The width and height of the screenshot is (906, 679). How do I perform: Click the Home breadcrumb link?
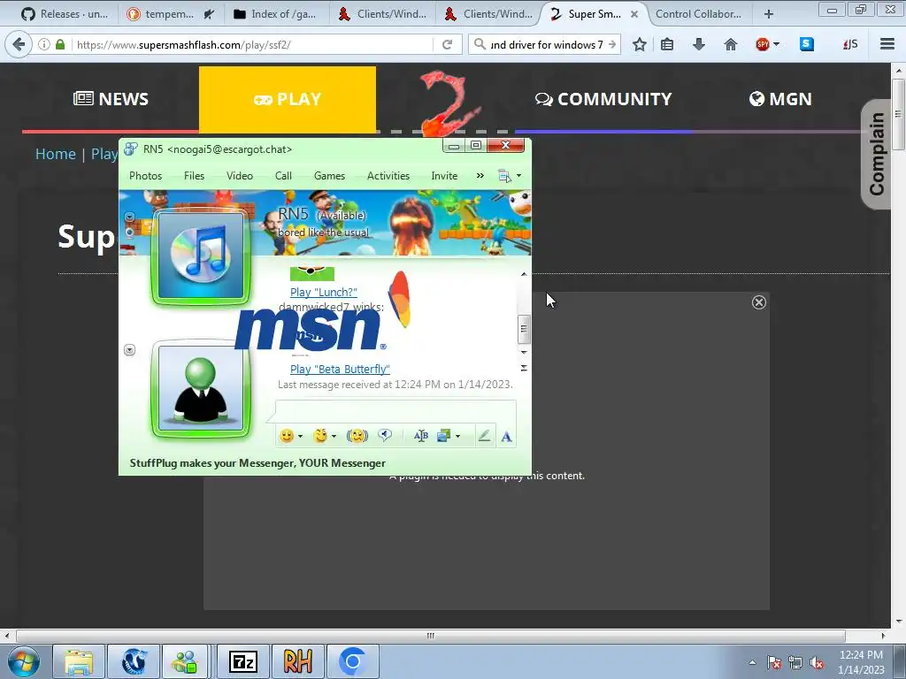point(56,154)
